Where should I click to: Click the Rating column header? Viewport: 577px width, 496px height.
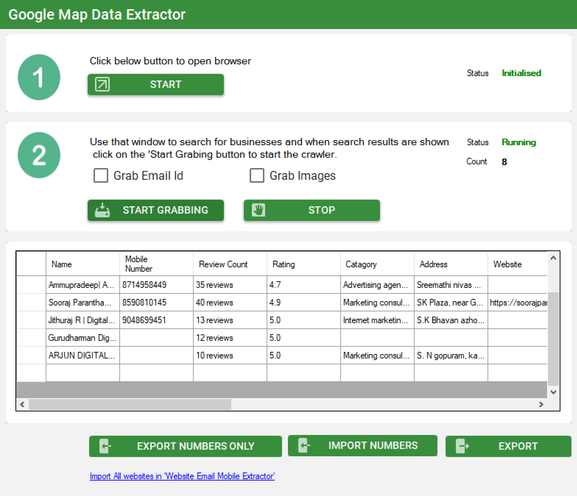(304, 264)
